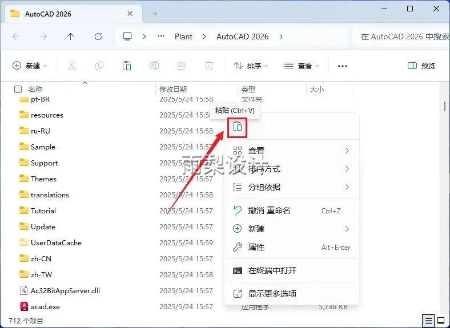Select 显示更多选项 in context menu
Screen dimensions: 450x328
point(292,294)
